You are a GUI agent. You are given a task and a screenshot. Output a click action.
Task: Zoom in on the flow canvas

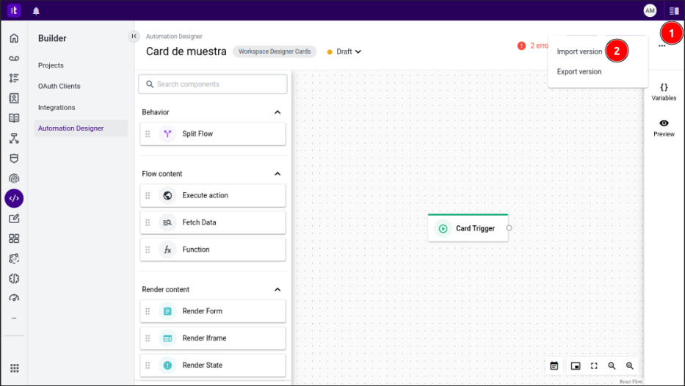click(629, 365)
